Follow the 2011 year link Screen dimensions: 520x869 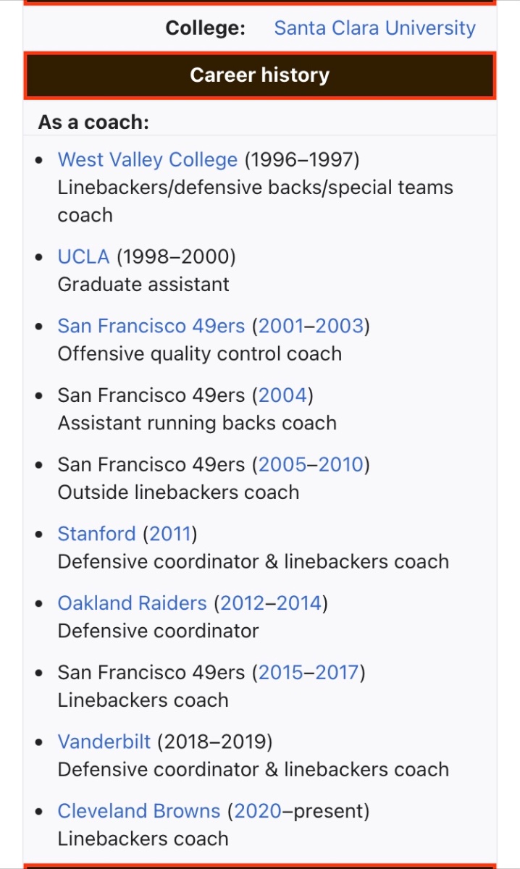(169, 534)
